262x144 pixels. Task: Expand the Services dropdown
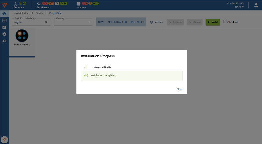pyautogui.click(x=43, y=7)
